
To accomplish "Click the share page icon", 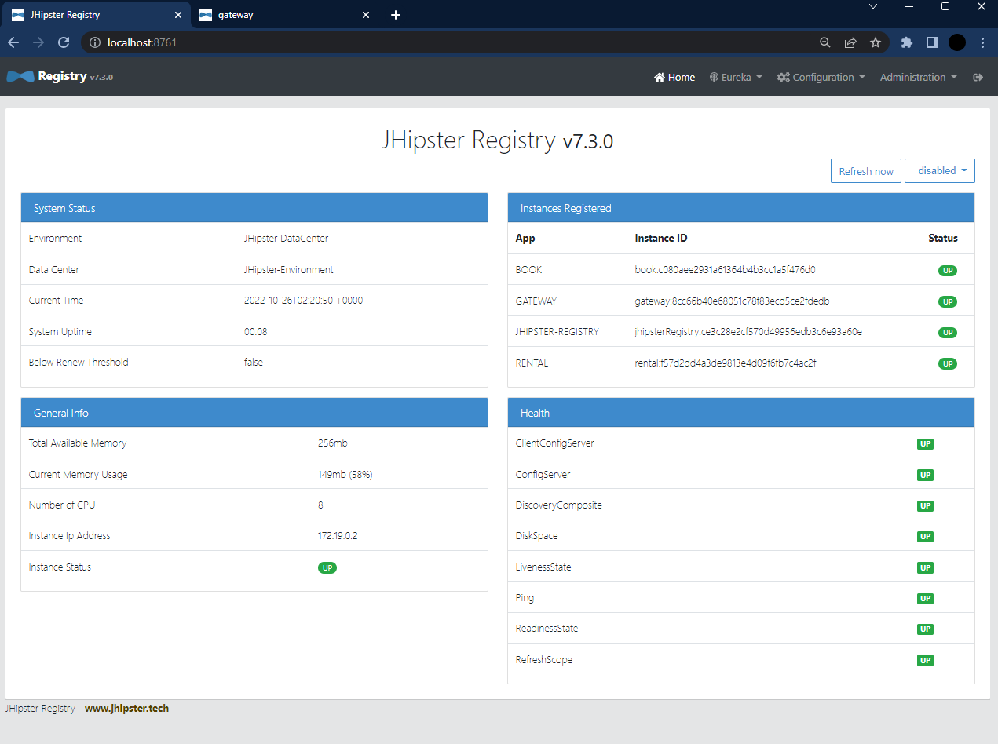I will tap(850, 42).
